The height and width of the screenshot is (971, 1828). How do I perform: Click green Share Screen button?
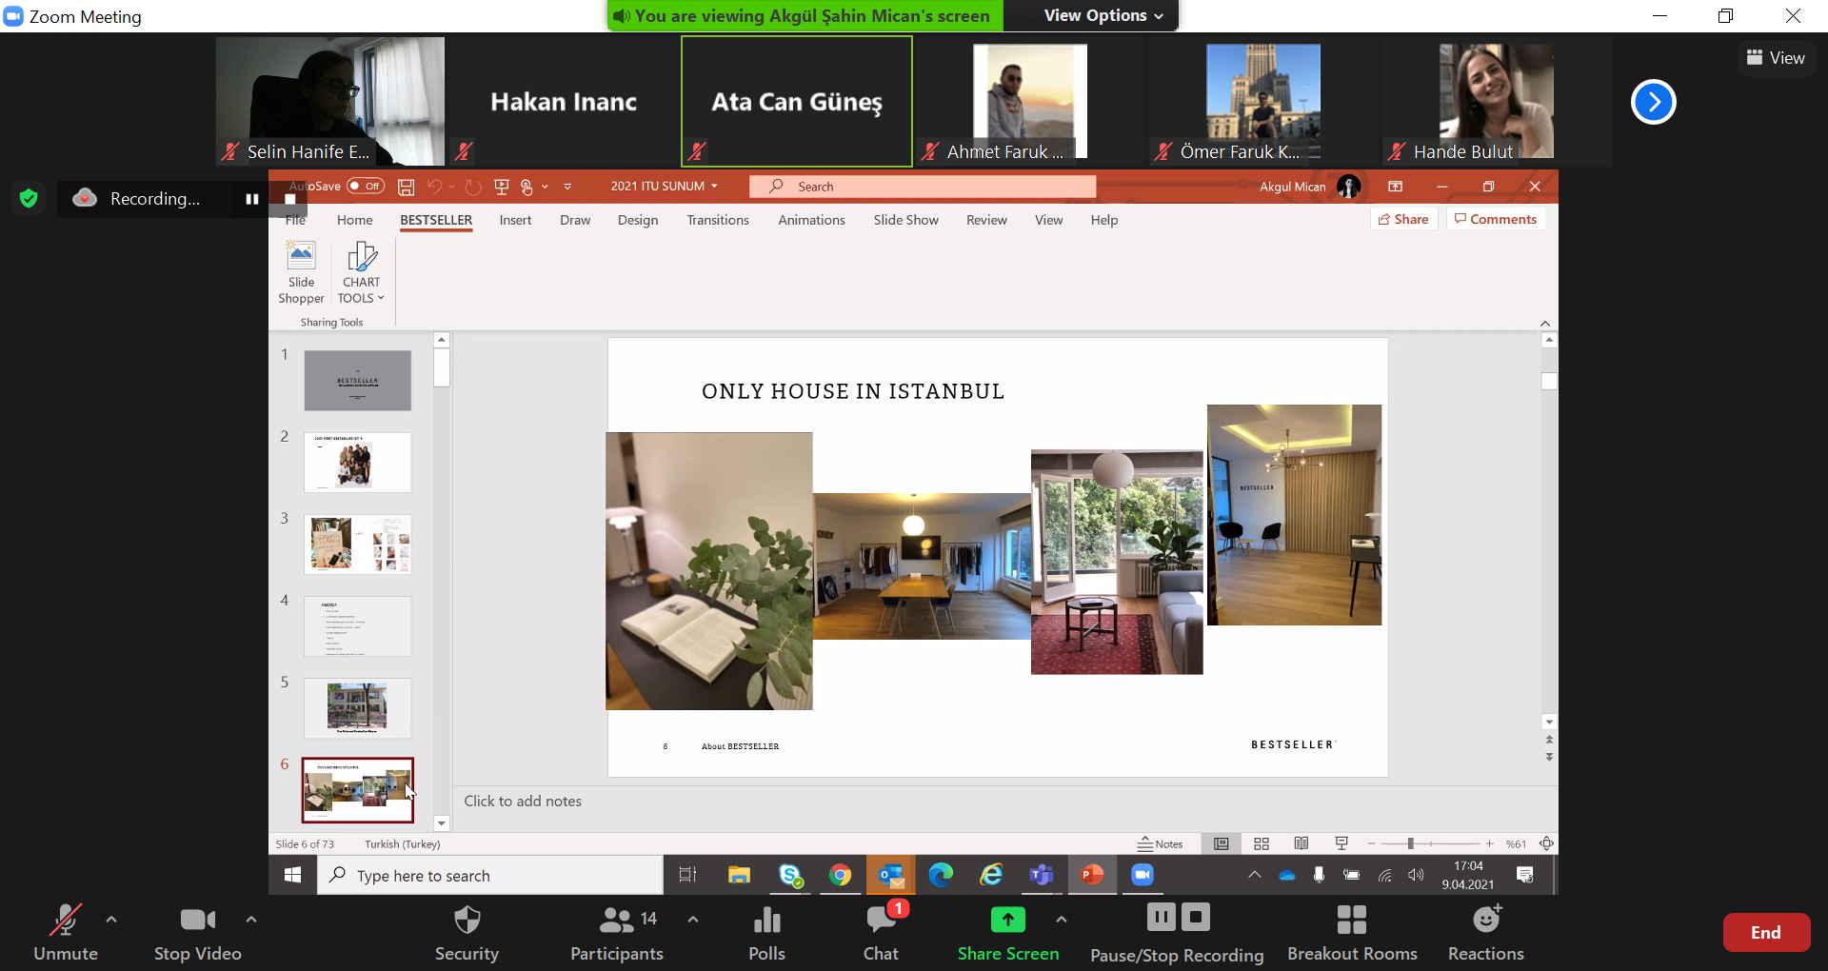click(x=1007, y=934)
